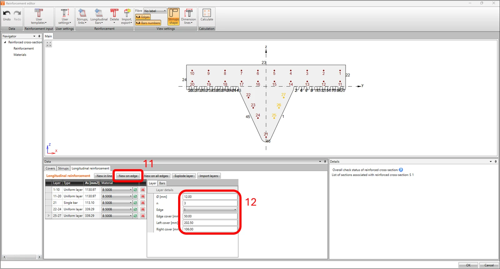The height and width of the screenshot is (269, 500).
Task: Click the Redo icon
Action: (17, 16)
